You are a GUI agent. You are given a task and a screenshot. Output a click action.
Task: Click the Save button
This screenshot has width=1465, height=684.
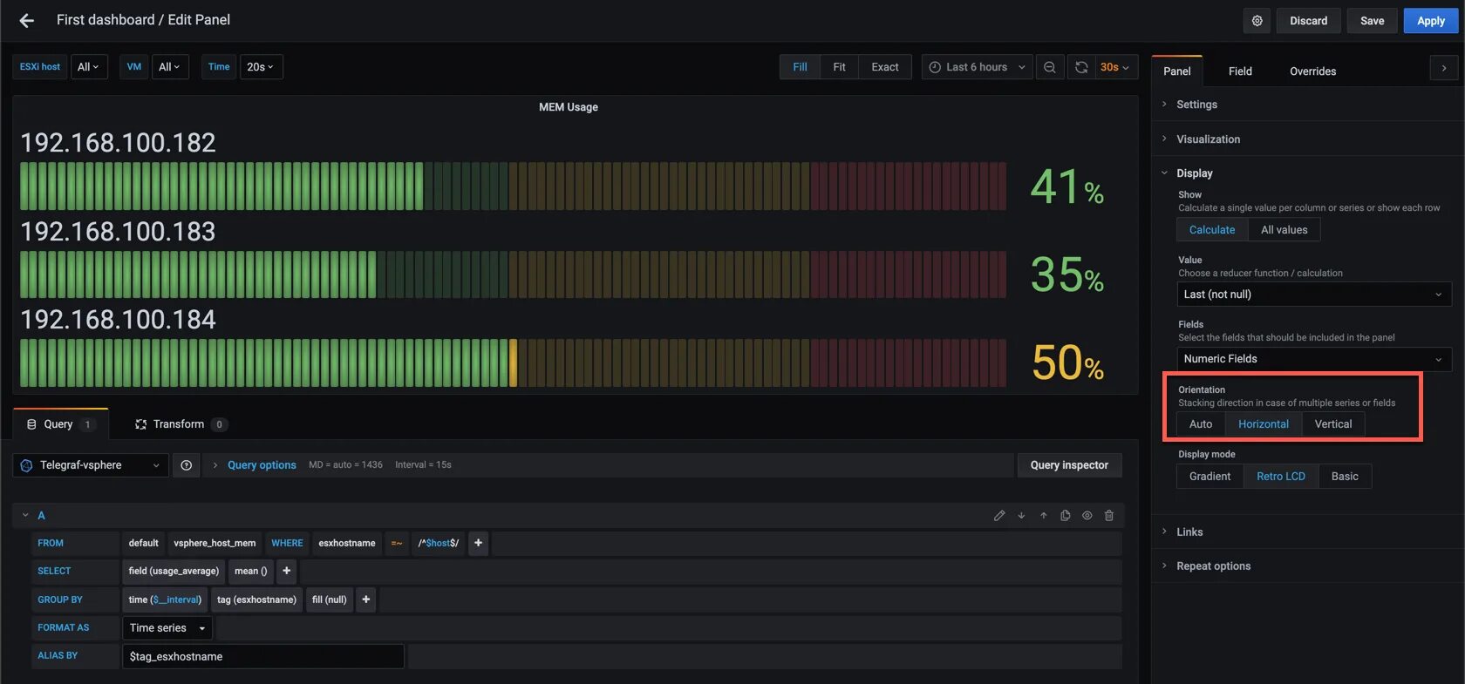coord(1372,21)
